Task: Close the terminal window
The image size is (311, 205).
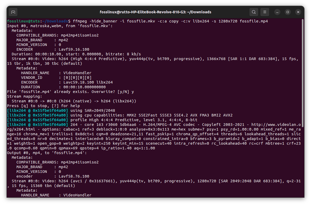Action: click(298, 12)
